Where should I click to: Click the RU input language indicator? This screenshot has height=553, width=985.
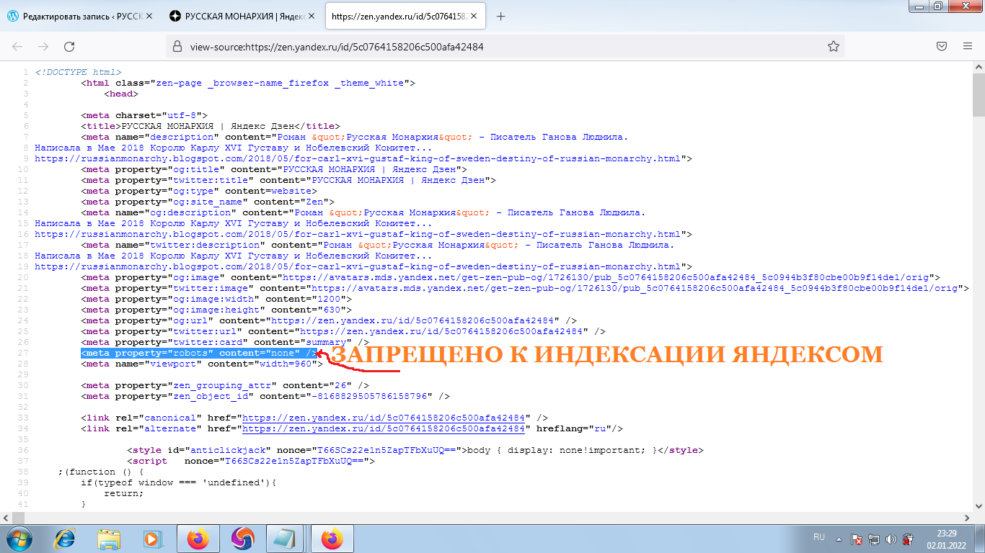[x=819, y=537]
